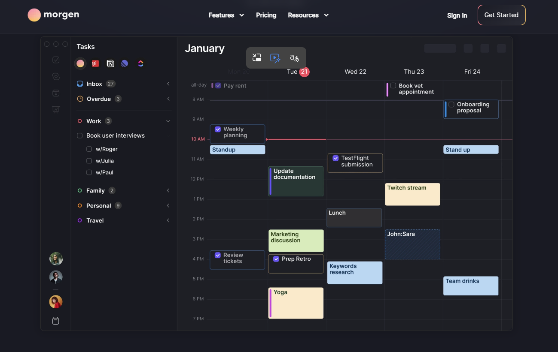The width and height of the screenshot is (558, 352).
Task: Expand the Family task group
Action: coord(168,191)
